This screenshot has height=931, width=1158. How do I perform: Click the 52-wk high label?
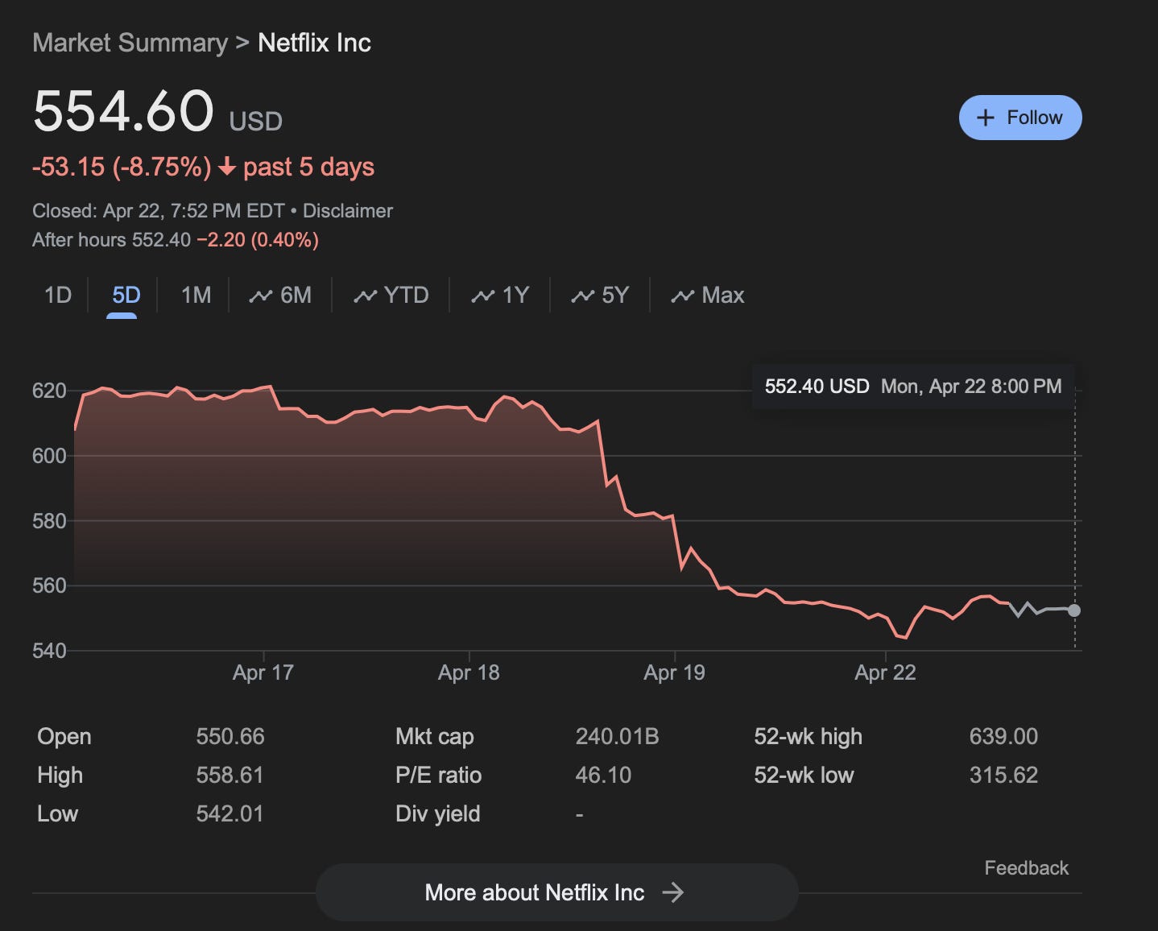[x=808, y=736]
